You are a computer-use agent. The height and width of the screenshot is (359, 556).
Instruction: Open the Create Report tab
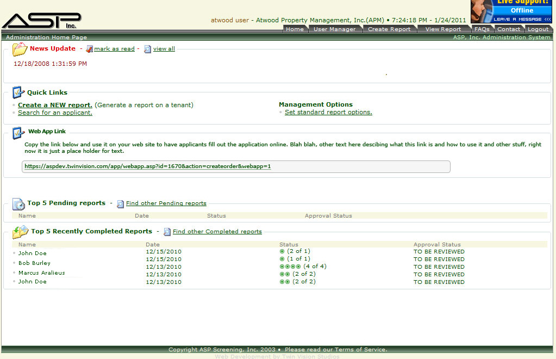point(389,29)
